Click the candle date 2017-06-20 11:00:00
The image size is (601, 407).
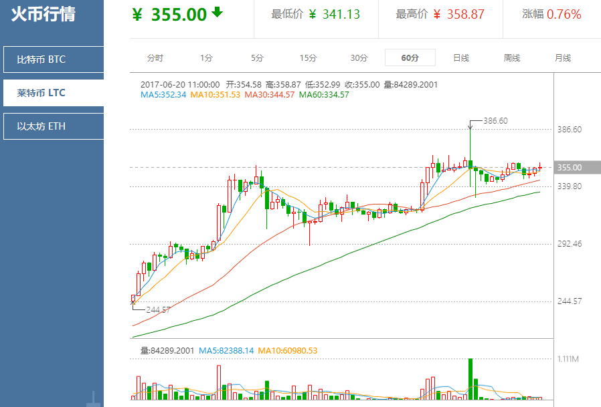click(180, 85)
